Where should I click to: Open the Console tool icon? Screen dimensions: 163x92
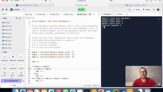[x=21, y=66]
